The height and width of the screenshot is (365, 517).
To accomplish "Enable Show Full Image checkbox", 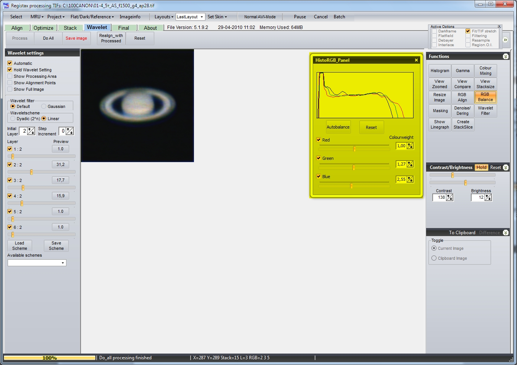I will [10, 89].
